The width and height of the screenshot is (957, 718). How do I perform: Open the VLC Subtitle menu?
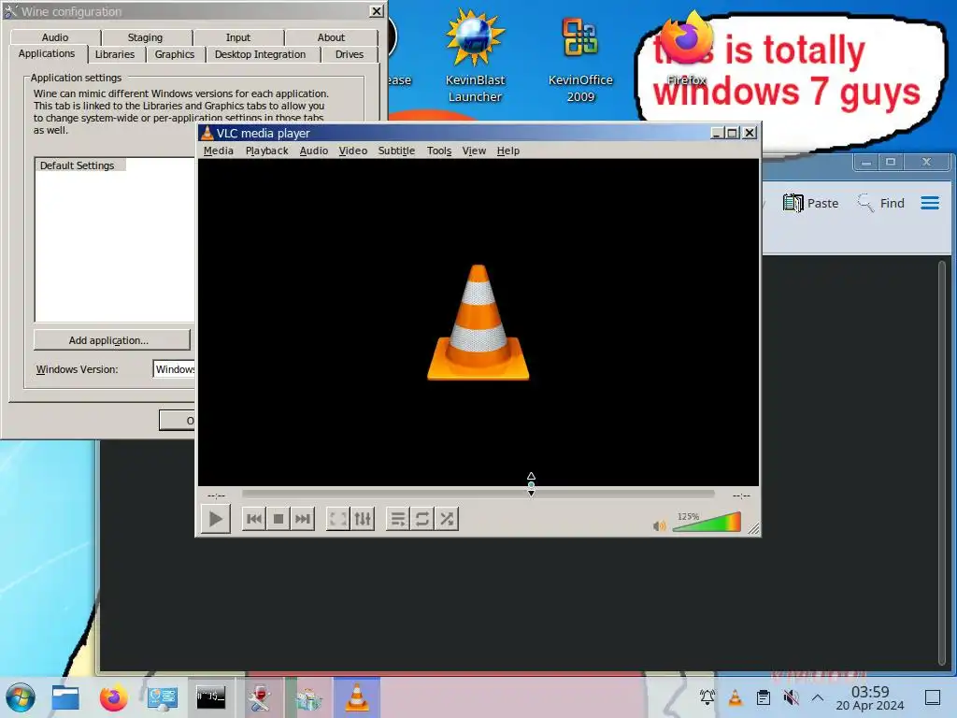[x=396, y=151]
